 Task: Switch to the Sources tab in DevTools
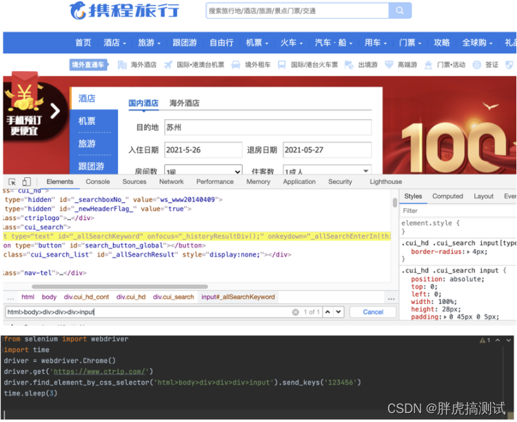134,182
